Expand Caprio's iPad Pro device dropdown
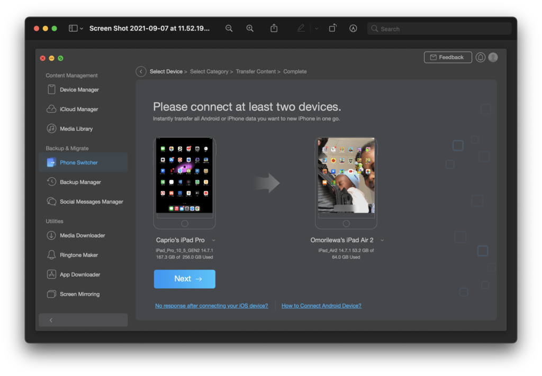The image size is (542, 376). point(214,240)
